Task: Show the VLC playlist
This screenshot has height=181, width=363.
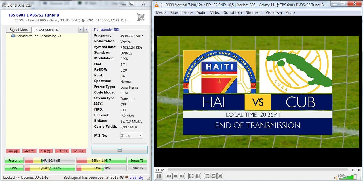Action: click(207, 176)
